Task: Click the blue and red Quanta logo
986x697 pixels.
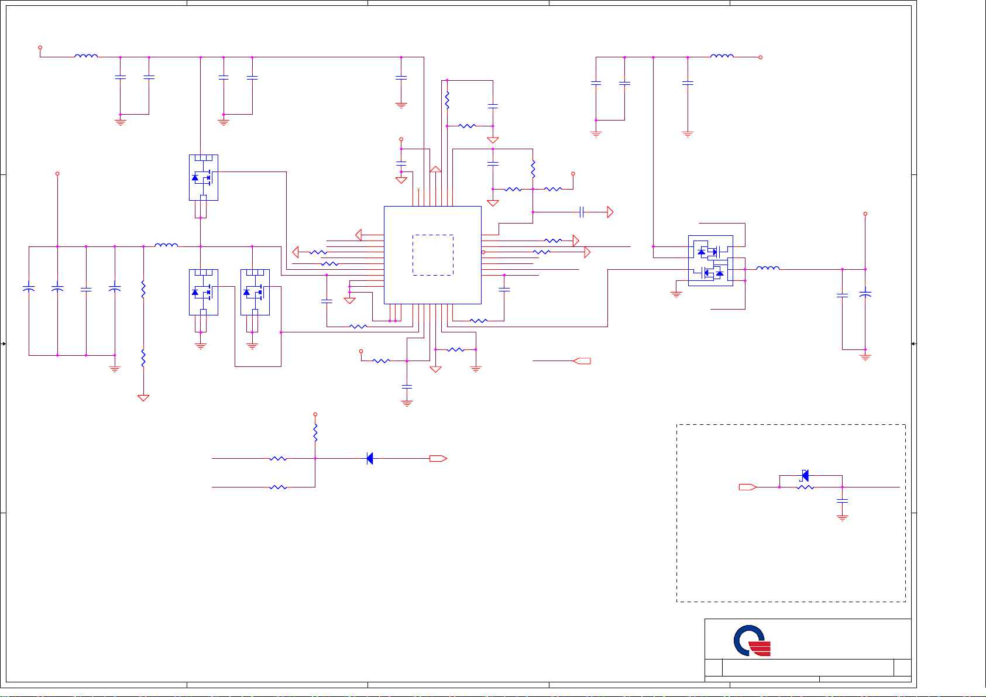Action: point(753,641)
